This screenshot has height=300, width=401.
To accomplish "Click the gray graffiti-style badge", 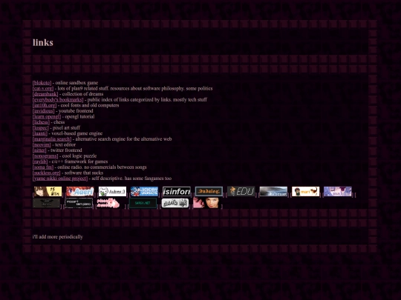I will (x=175, y=203).
